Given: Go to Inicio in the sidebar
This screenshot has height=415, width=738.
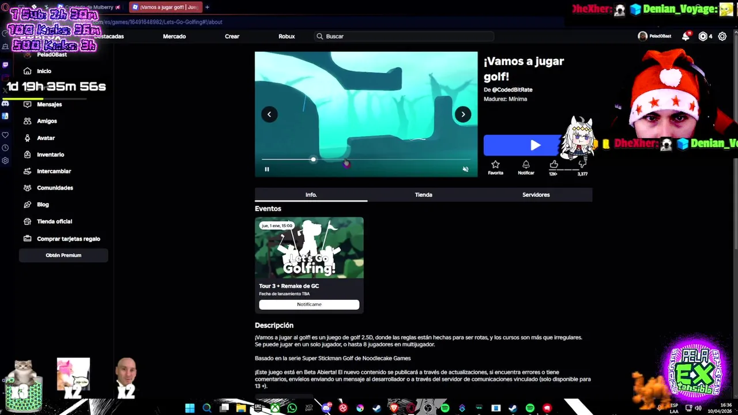Looking at the screenshot, I should [44, 71].
